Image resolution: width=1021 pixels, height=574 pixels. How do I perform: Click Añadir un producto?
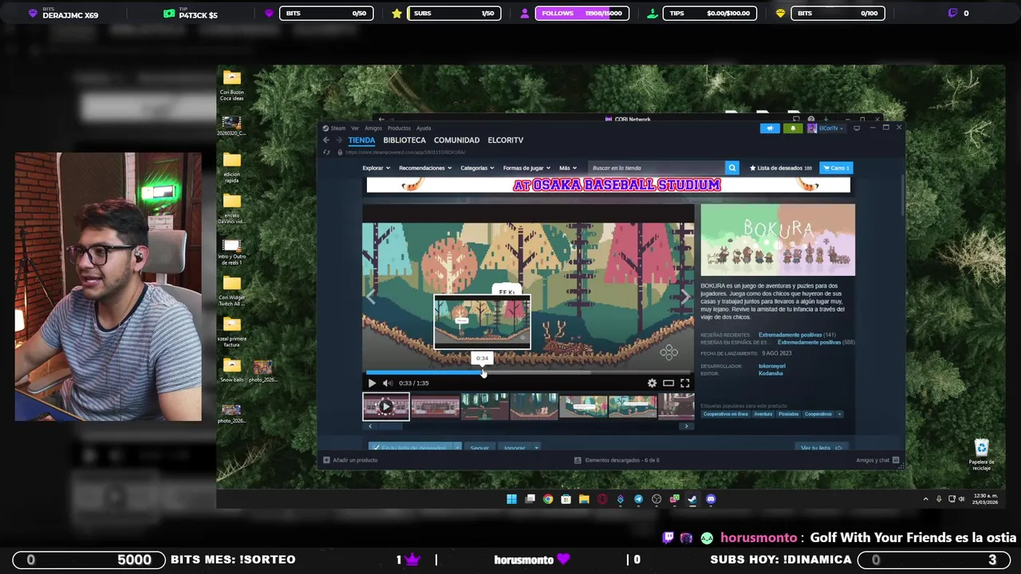coord(350,460)
